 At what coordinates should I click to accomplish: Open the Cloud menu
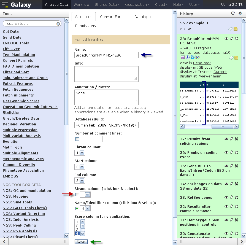pos(161,5)
